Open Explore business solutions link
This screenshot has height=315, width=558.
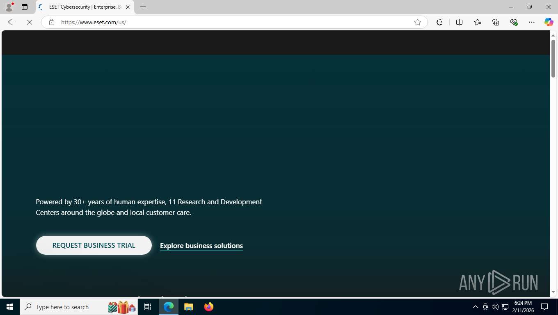click(x=201, y=246)
